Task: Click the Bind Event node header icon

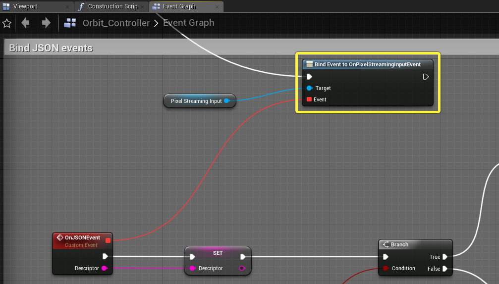Action: pos(309,64)
